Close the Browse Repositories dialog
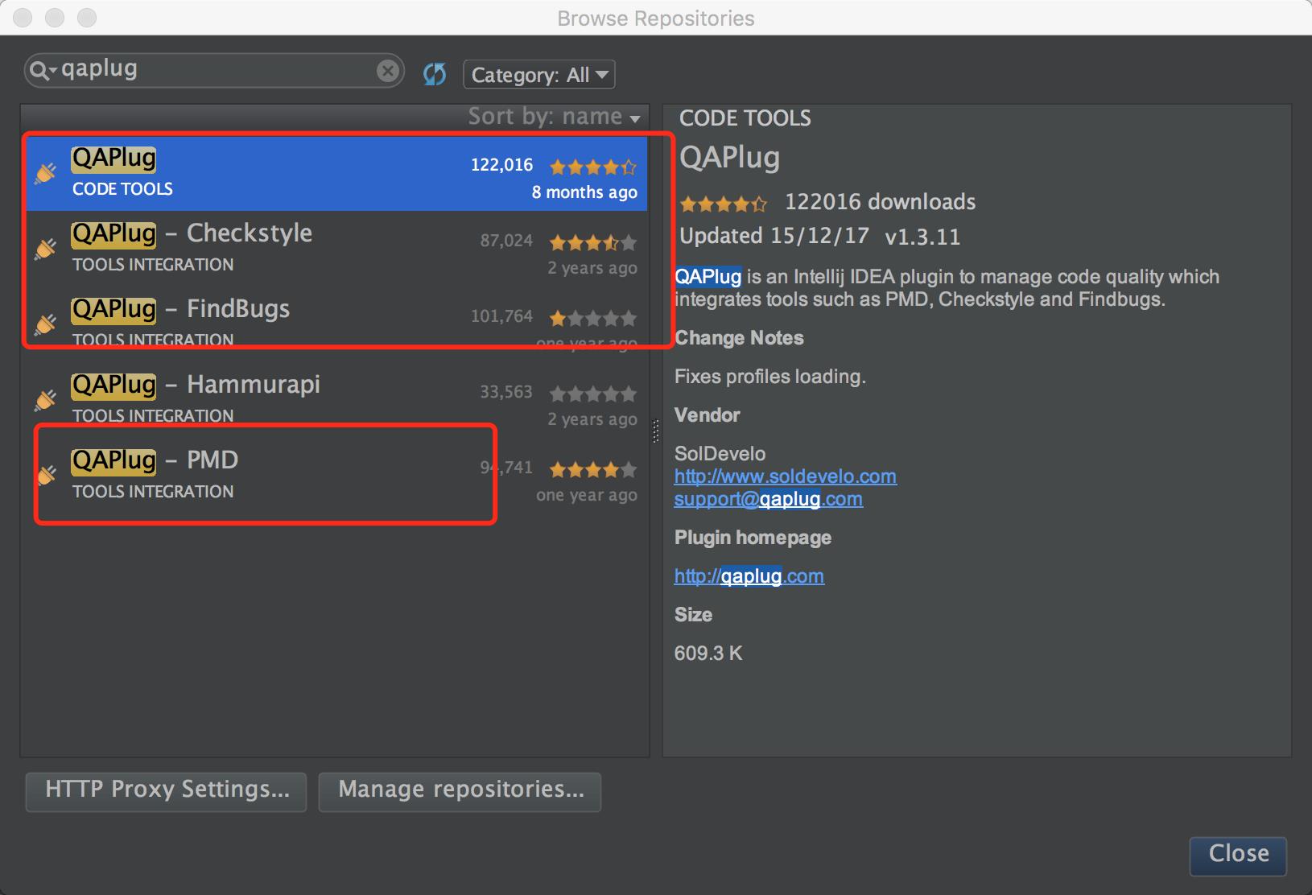 coord(1238,856)
